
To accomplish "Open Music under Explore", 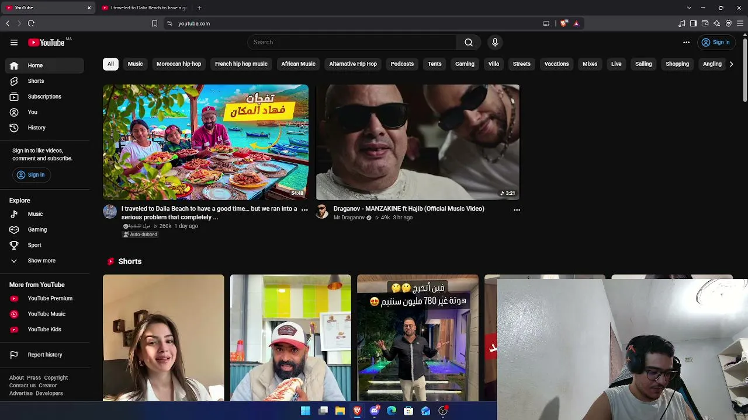I will point(44,214).
